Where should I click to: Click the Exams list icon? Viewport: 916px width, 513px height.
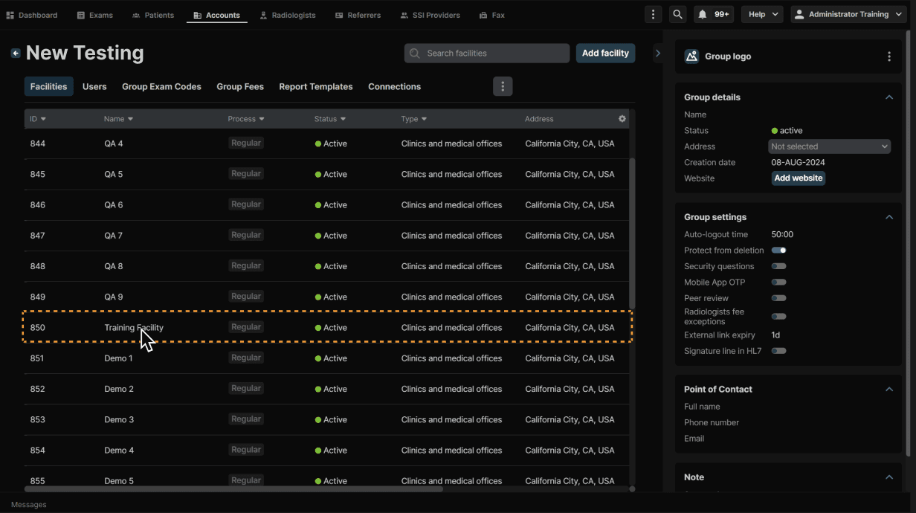coord(81,15)
